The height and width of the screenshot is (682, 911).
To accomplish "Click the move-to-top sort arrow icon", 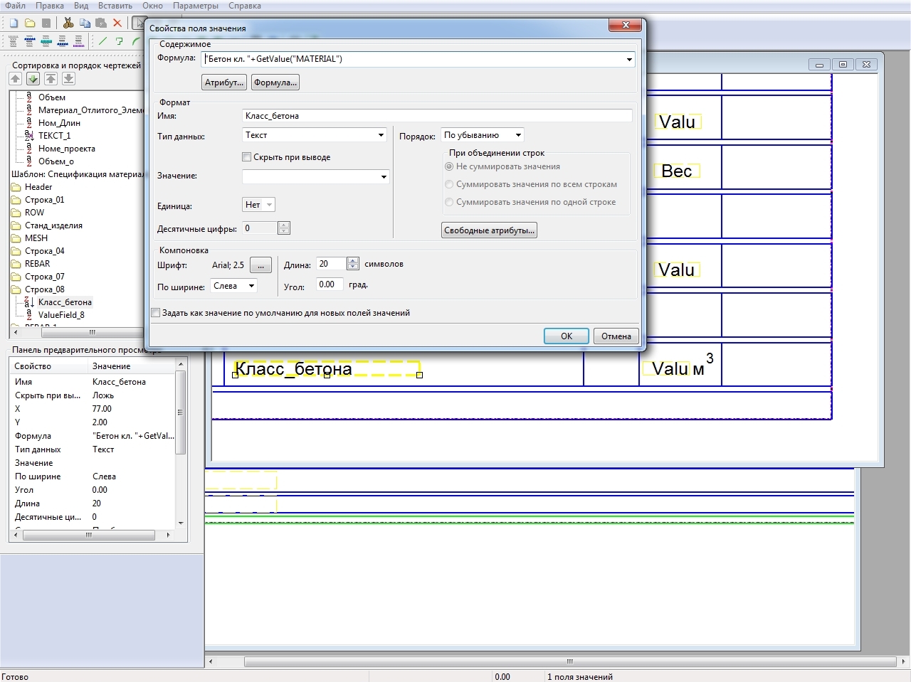I will (x=51, y=79).
